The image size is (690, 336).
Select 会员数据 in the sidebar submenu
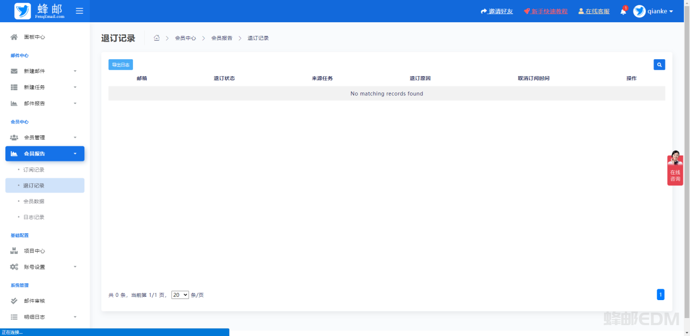[x=34, y=201]
